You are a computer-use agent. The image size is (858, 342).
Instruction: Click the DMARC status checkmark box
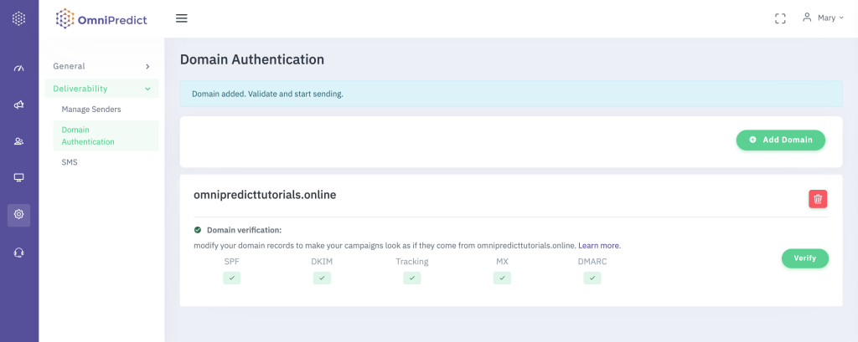592,278
